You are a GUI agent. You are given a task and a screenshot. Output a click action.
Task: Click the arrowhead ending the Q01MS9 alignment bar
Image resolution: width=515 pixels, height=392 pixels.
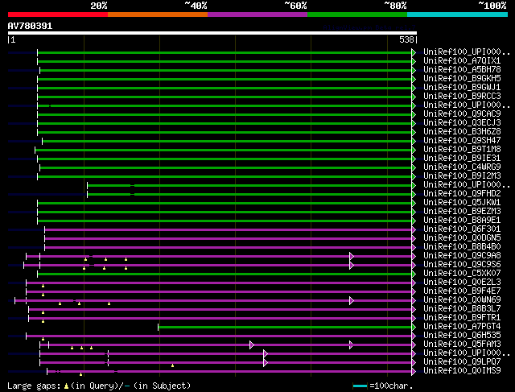[414, 371]
